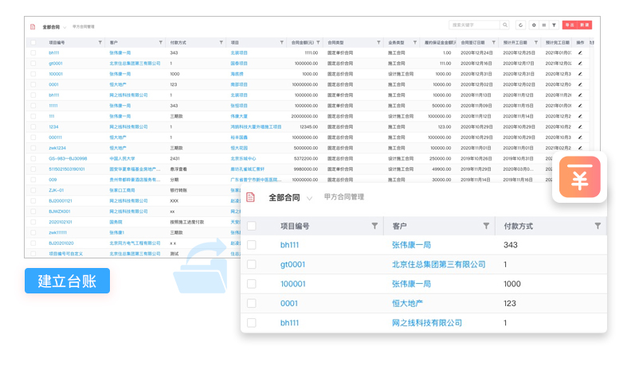Click the filter icon on enlarged 项目编号 column
The height and width of the screenshot is (365, 631).
pos(374,226)
